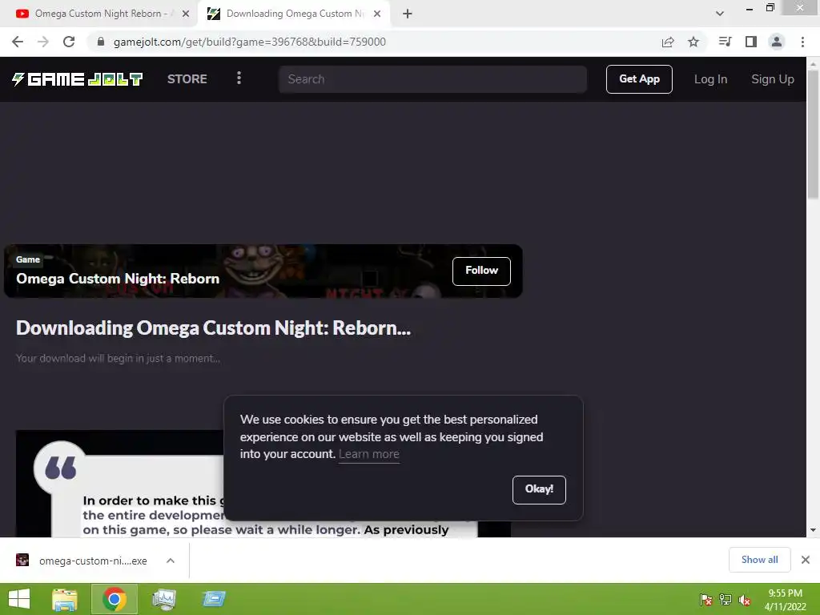Share this page icon in address bar
Viewport: 820px width, 615px height.
tap(668, 42)
